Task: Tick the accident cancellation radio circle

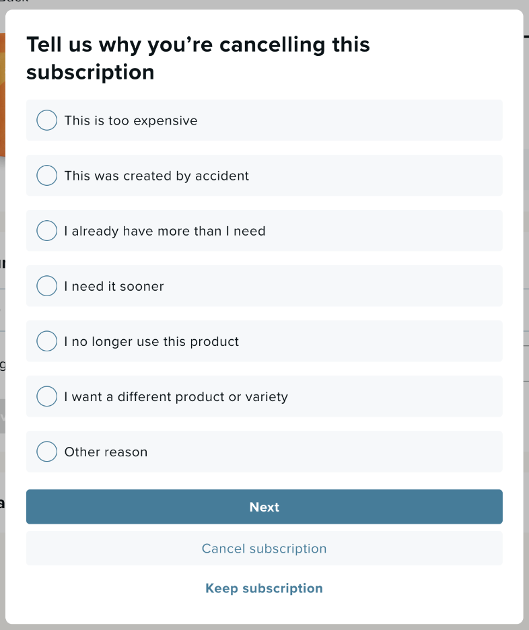Action: click(x=46, y=175)
